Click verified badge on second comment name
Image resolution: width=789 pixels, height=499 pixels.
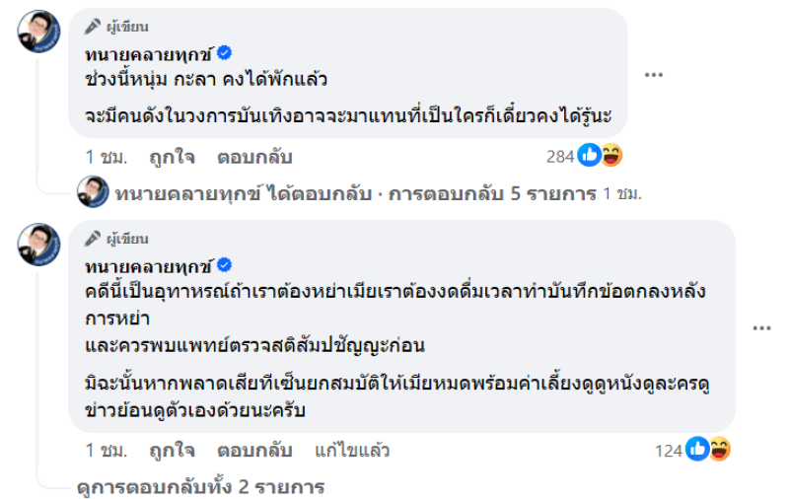[224, 266]
